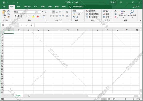Screen dimensions: 143x101
Task: Click the Cut scissors icon
Action: click(x=9, y=11)
